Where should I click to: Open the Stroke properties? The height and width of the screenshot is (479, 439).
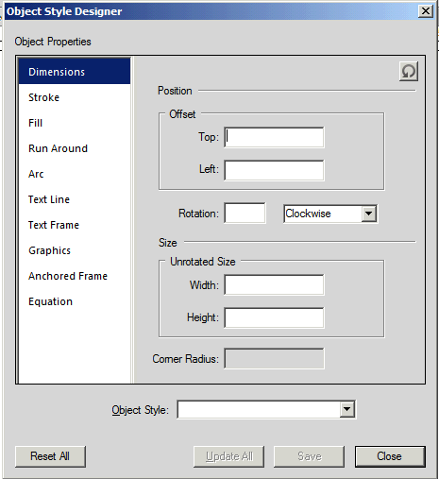[x=75, y=97]
